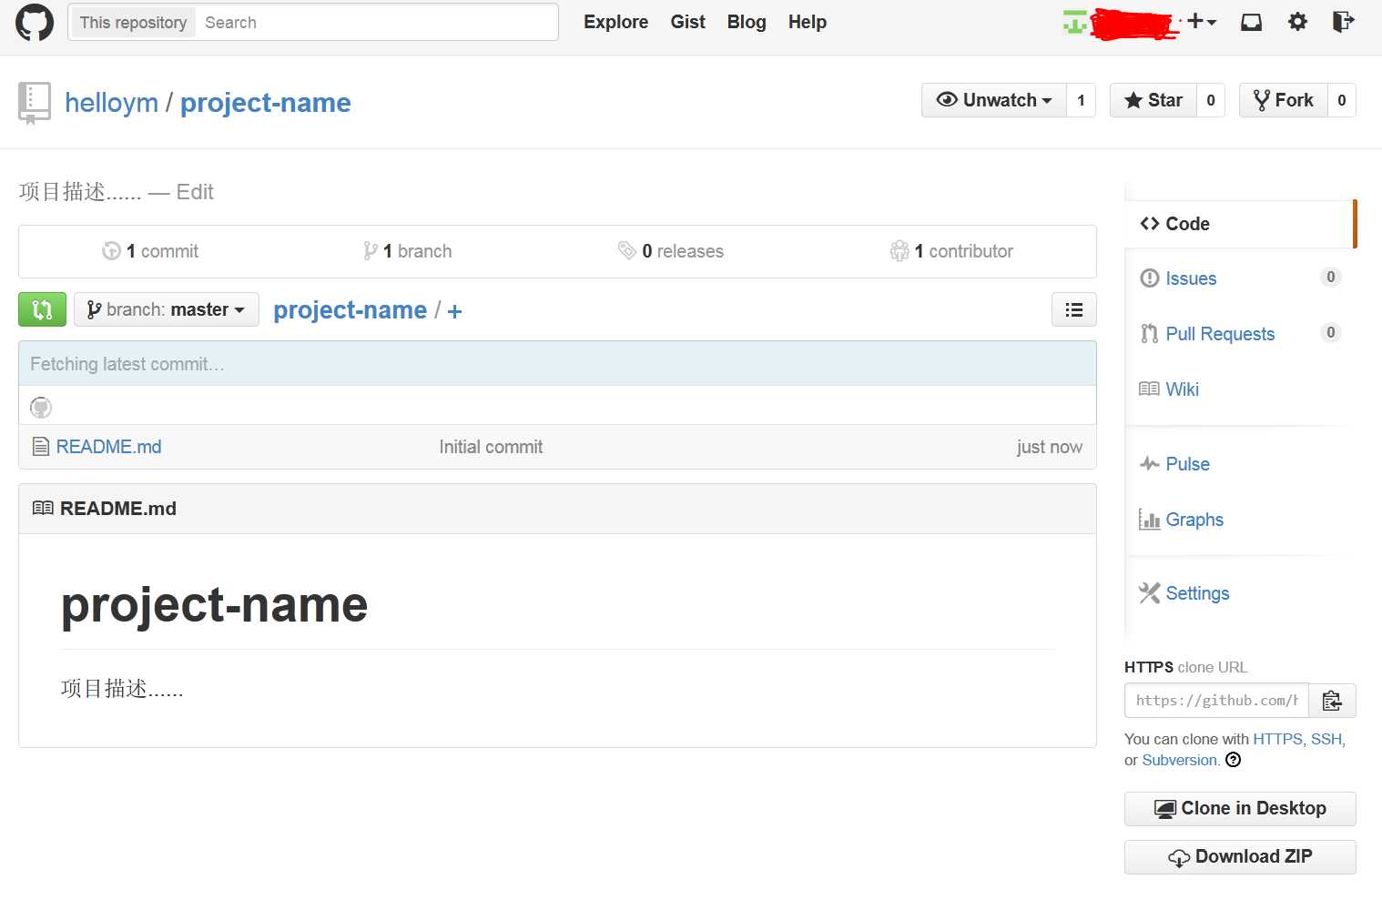Screen dimensions: 1382x920
Task: Open the project-name repository title link
Action: [x=265, y=103]
